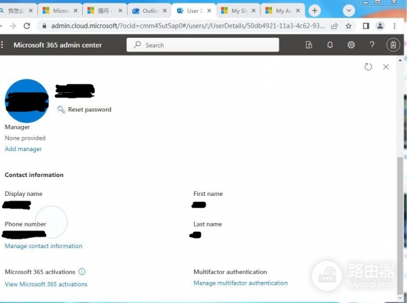Image resolution: width=407 pixels, height=303 pixels.
Task: Select the Last name label
Action: (208, 224)
